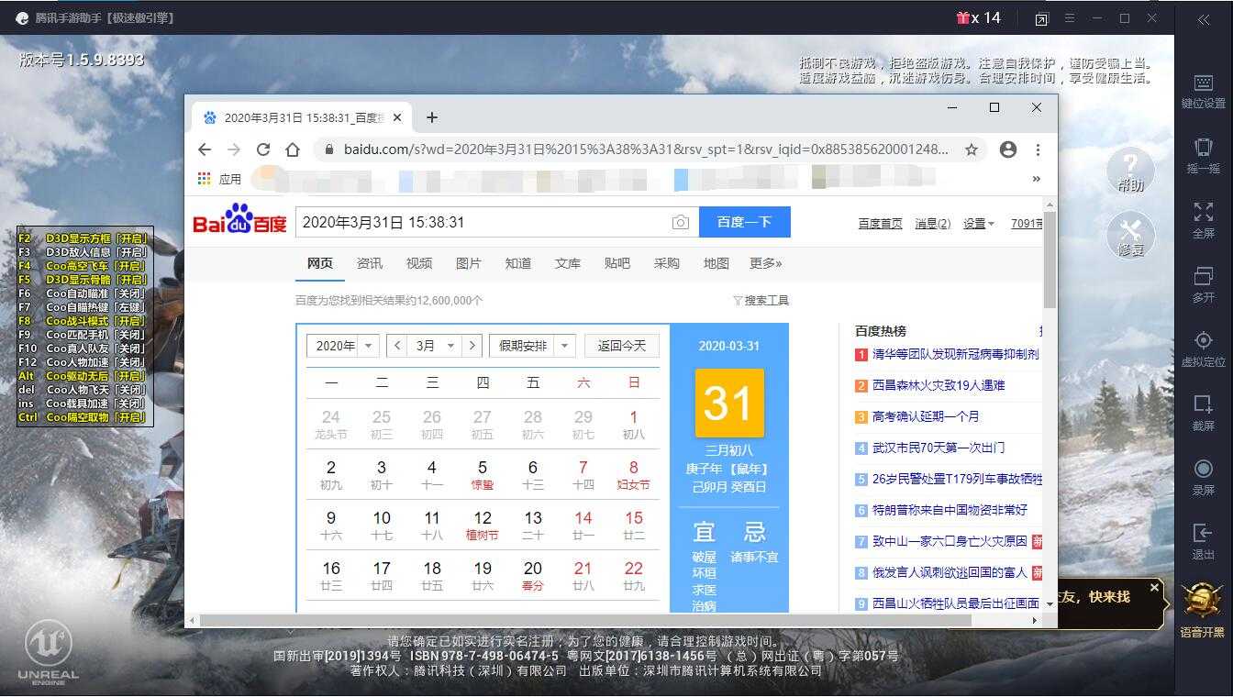Dismiss the 快来找 popup banner
Image resolution: width=1233 pixels, height=697 pixels.
click(x=1154, y=587)
